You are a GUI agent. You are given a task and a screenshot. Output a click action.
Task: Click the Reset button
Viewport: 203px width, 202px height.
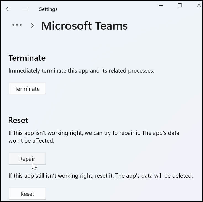27,194
